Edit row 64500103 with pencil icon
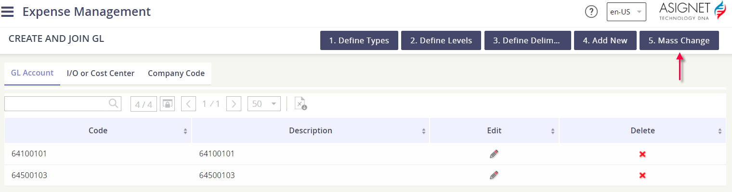Screen dimensions: 732x192 (494, 175)
